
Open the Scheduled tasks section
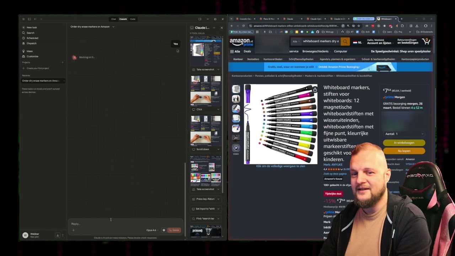pos(30,38)
